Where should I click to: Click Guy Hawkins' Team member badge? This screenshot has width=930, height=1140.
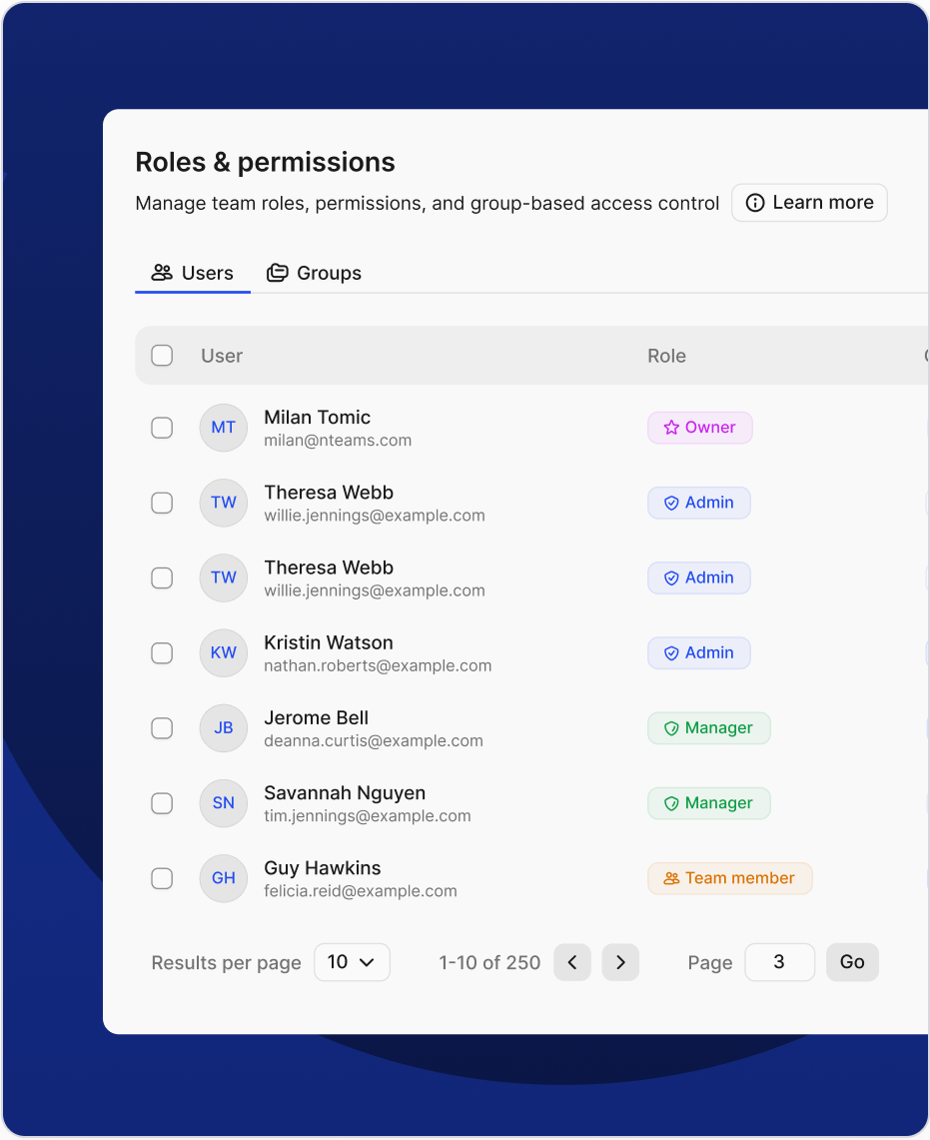729,878
